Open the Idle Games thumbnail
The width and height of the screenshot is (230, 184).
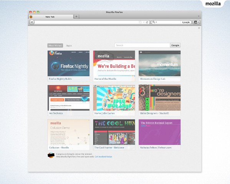(x=114, y=100)
